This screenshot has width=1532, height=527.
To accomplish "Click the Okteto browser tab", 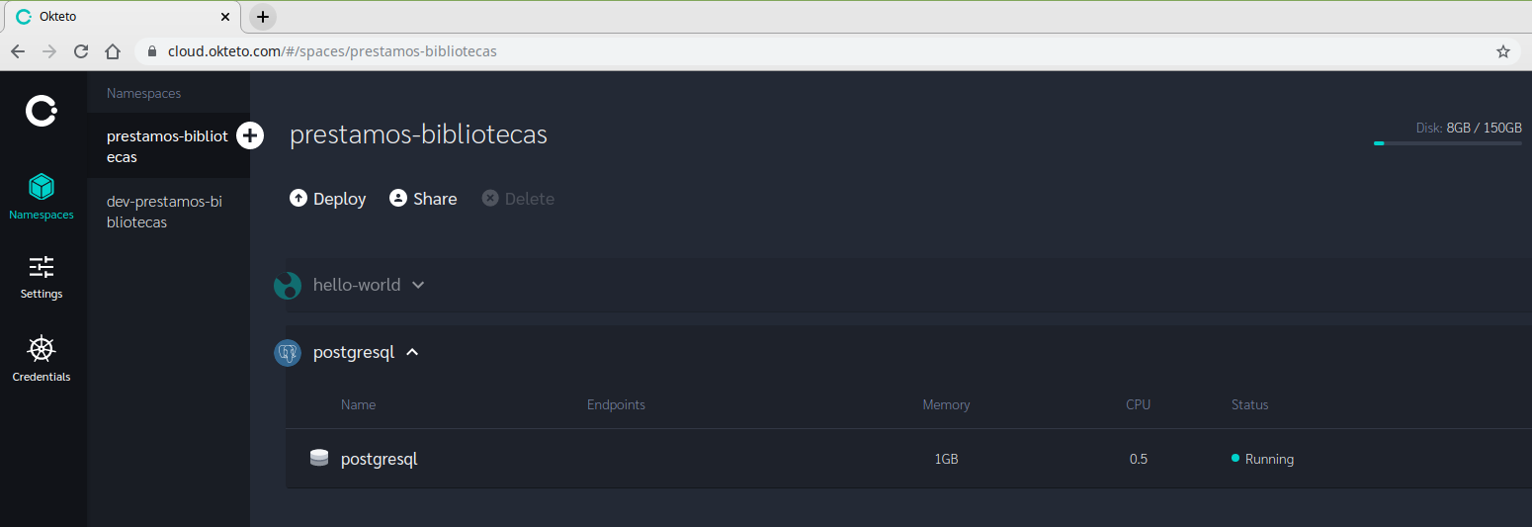I will point(120,17).
